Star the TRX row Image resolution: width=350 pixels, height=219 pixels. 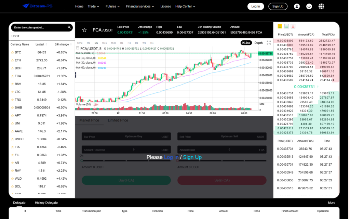12,100
